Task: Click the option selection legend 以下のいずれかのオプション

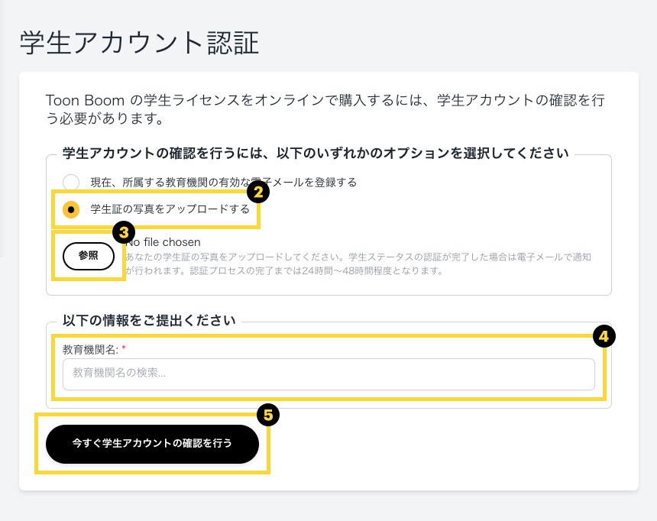Action: (316, 153)
